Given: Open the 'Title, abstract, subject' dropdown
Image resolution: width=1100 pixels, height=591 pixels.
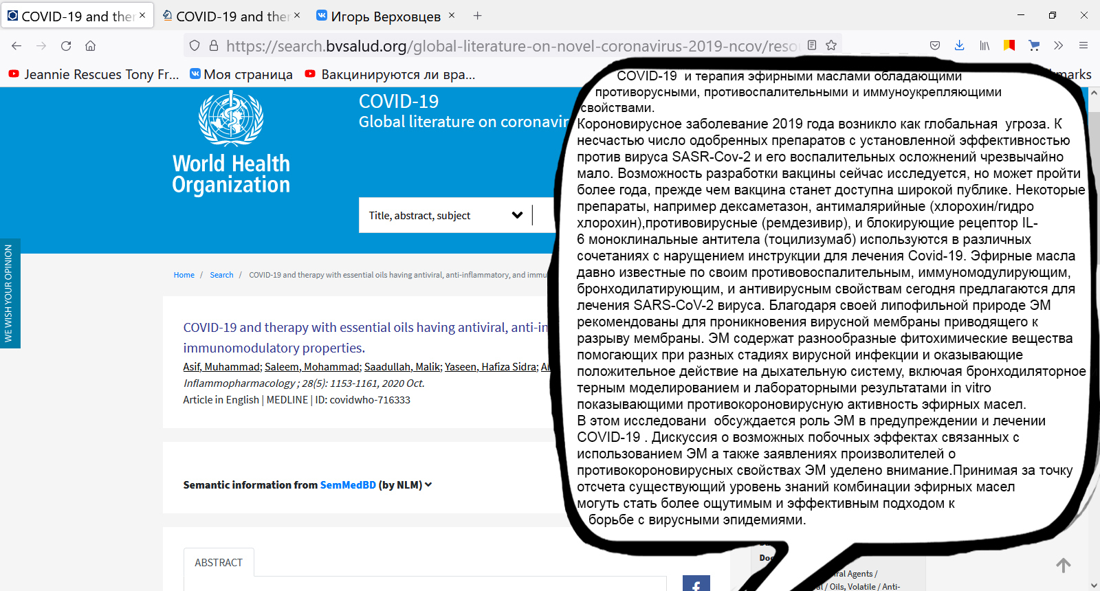Looking at the screenshot, I should [445, 215].
